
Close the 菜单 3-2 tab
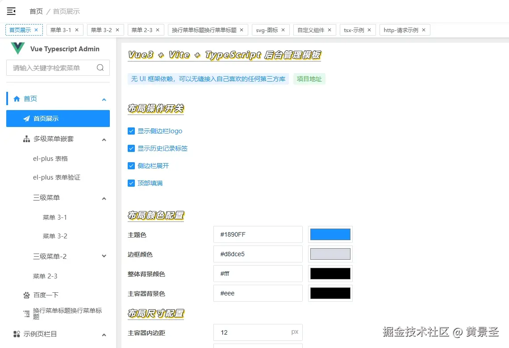117,30
